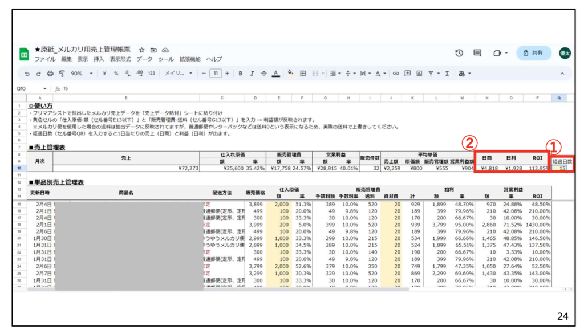Toggle bold formatting
584x334 pixels.
coord(241,74)
